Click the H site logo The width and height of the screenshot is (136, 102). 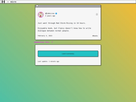tap(3, 2)
